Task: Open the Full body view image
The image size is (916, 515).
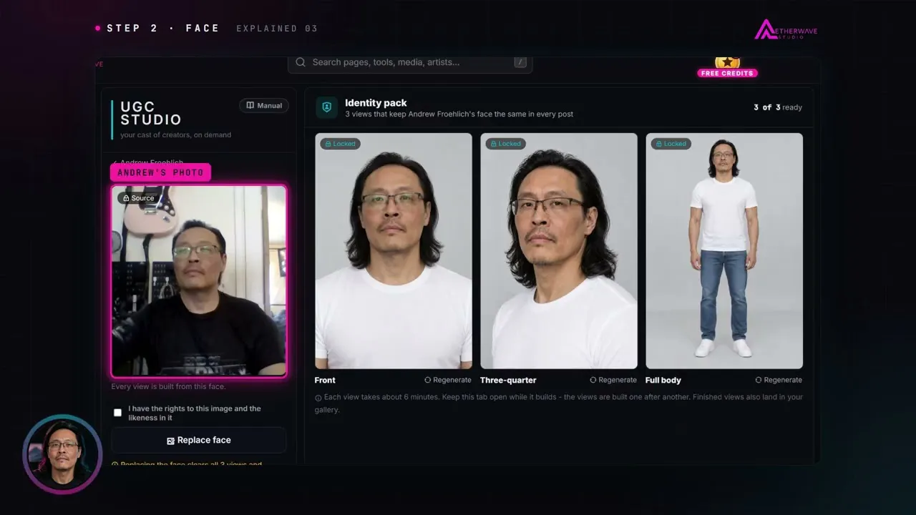Action: pyautogui.click(x=724, y=251)
